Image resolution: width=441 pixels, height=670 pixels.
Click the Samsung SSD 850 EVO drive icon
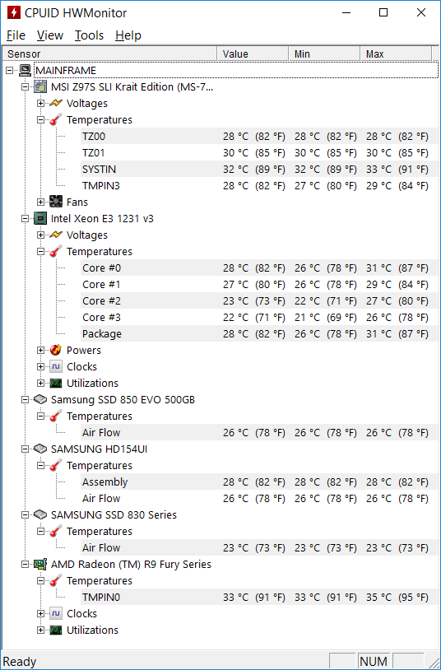[x=40, y=399]
